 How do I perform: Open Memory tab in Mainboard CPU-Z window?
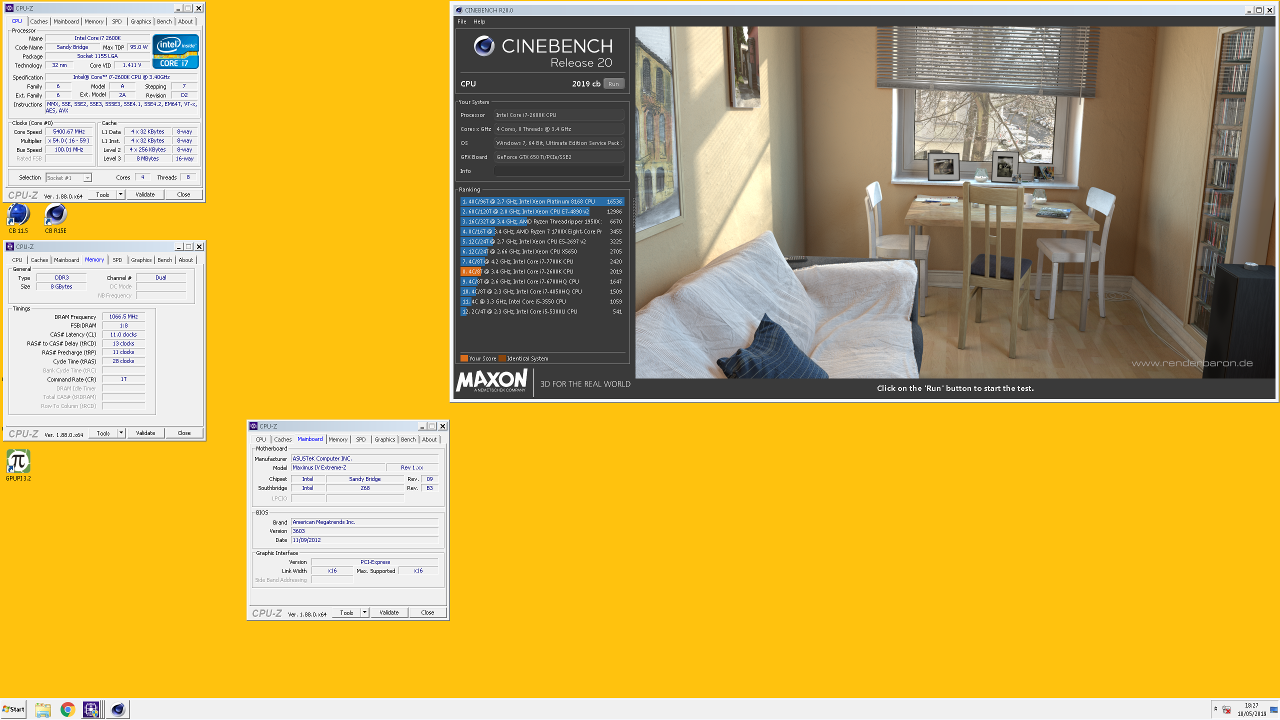click(338, 439)
